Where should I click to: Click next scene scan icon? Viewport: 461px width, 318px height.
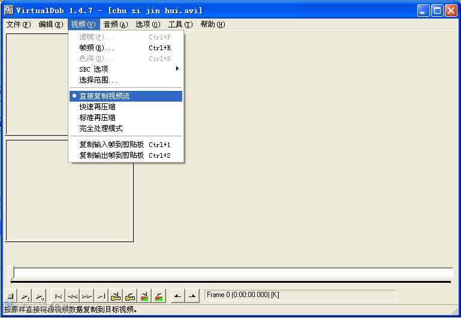(x=159, y=296)
